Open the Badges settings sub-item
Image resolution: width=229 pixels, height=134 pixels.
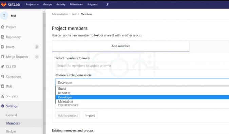[x=11, y=131]
